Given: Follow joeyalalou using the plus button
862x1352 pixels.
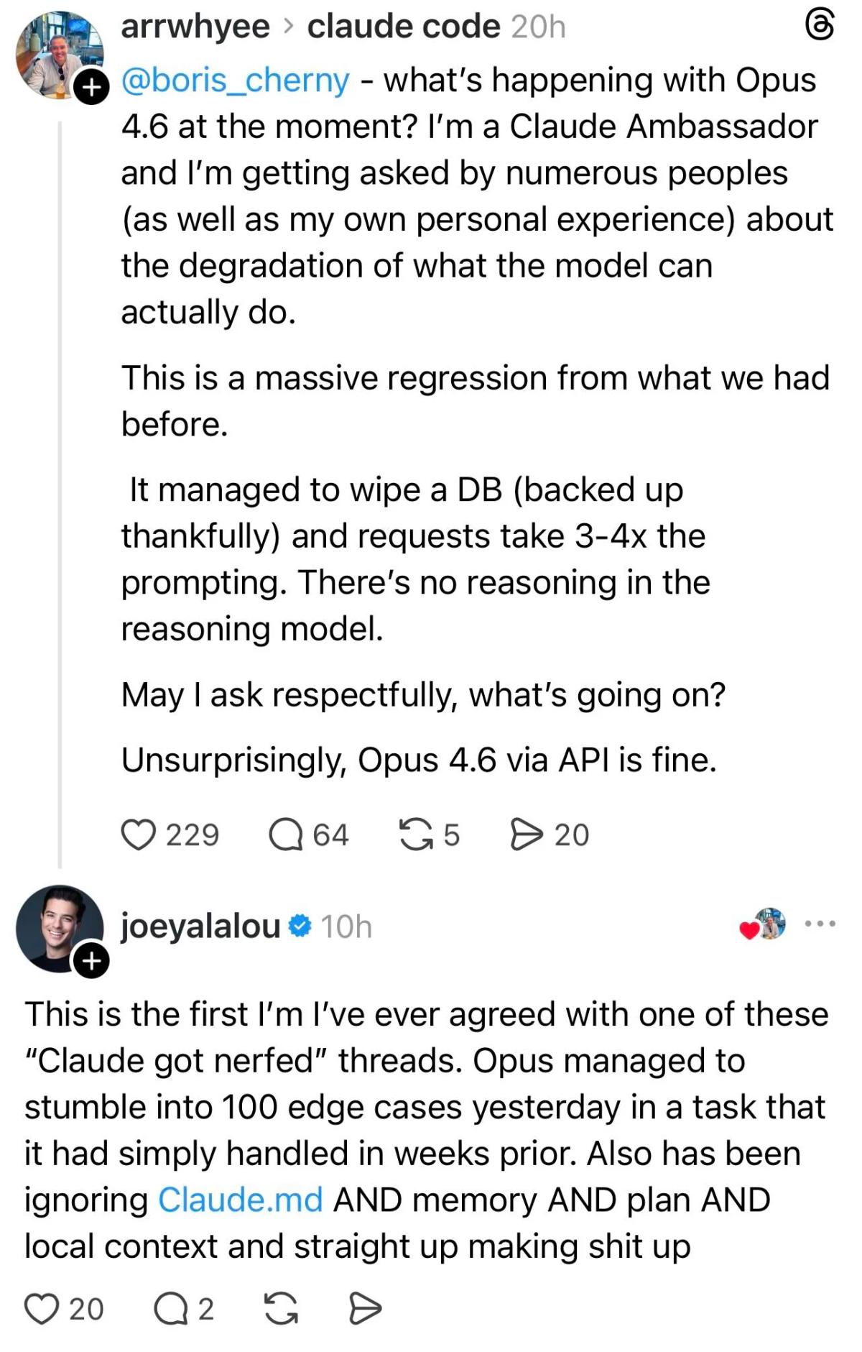Looking at the screenshot, I should tap(92, 957).
